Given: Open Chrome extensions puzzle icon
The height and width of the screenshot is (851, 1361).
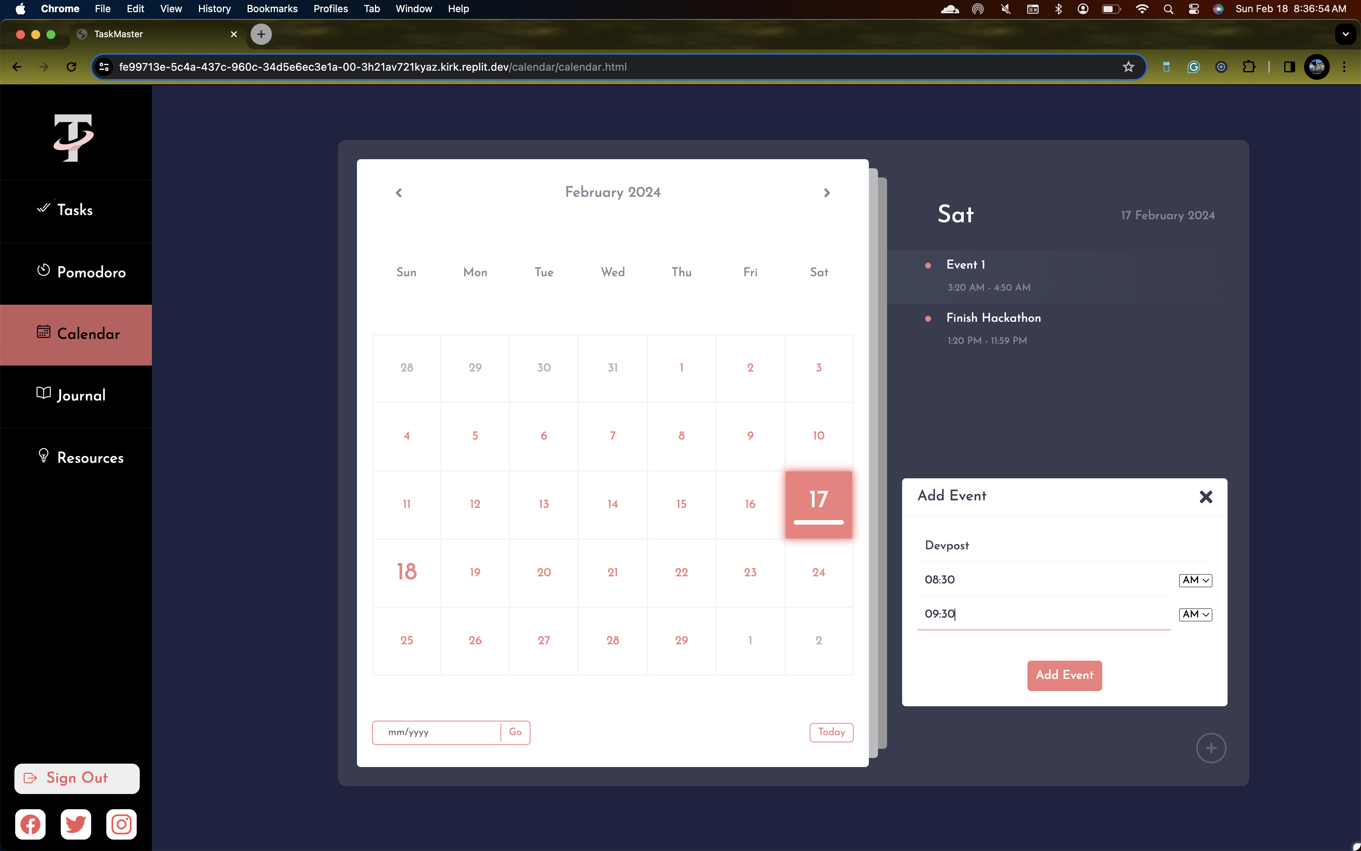Looking at the screenshot, I should (1249, 67).
